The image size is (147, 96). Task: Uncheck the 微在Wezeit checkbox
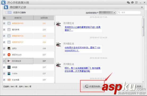click(4, 55)
